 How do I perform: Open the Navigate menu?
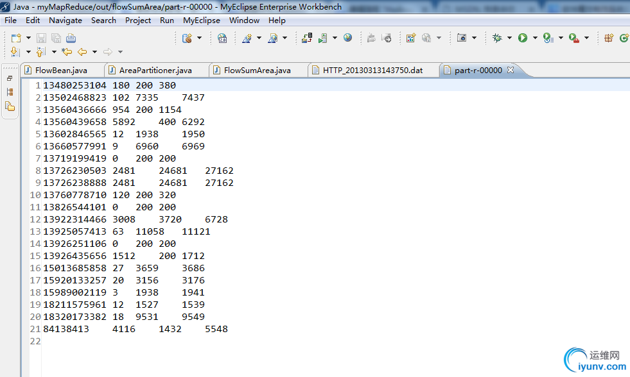pyautogui.click(x=65, y=21)
